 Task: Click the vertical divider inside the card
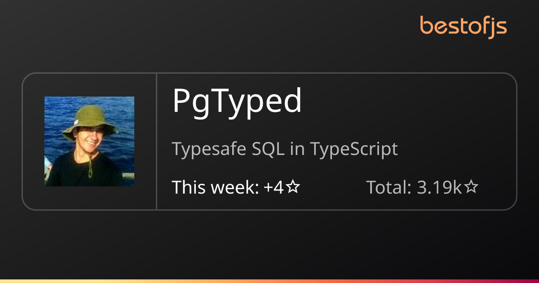click(156, 141)
